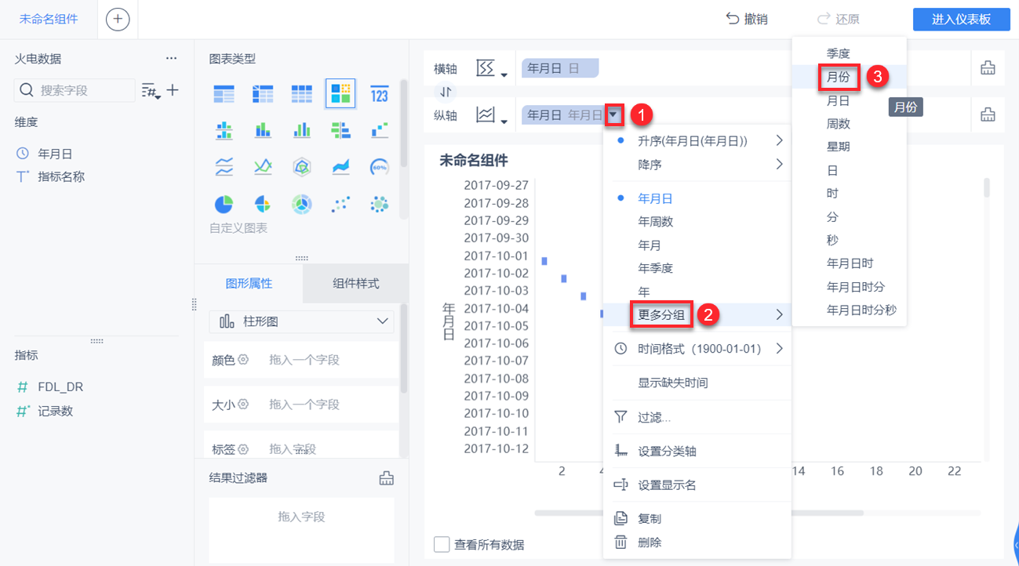This screenshot has width=1019, height=566.
Task: Select the pie chart type icon
Action: tap(224, 205)
